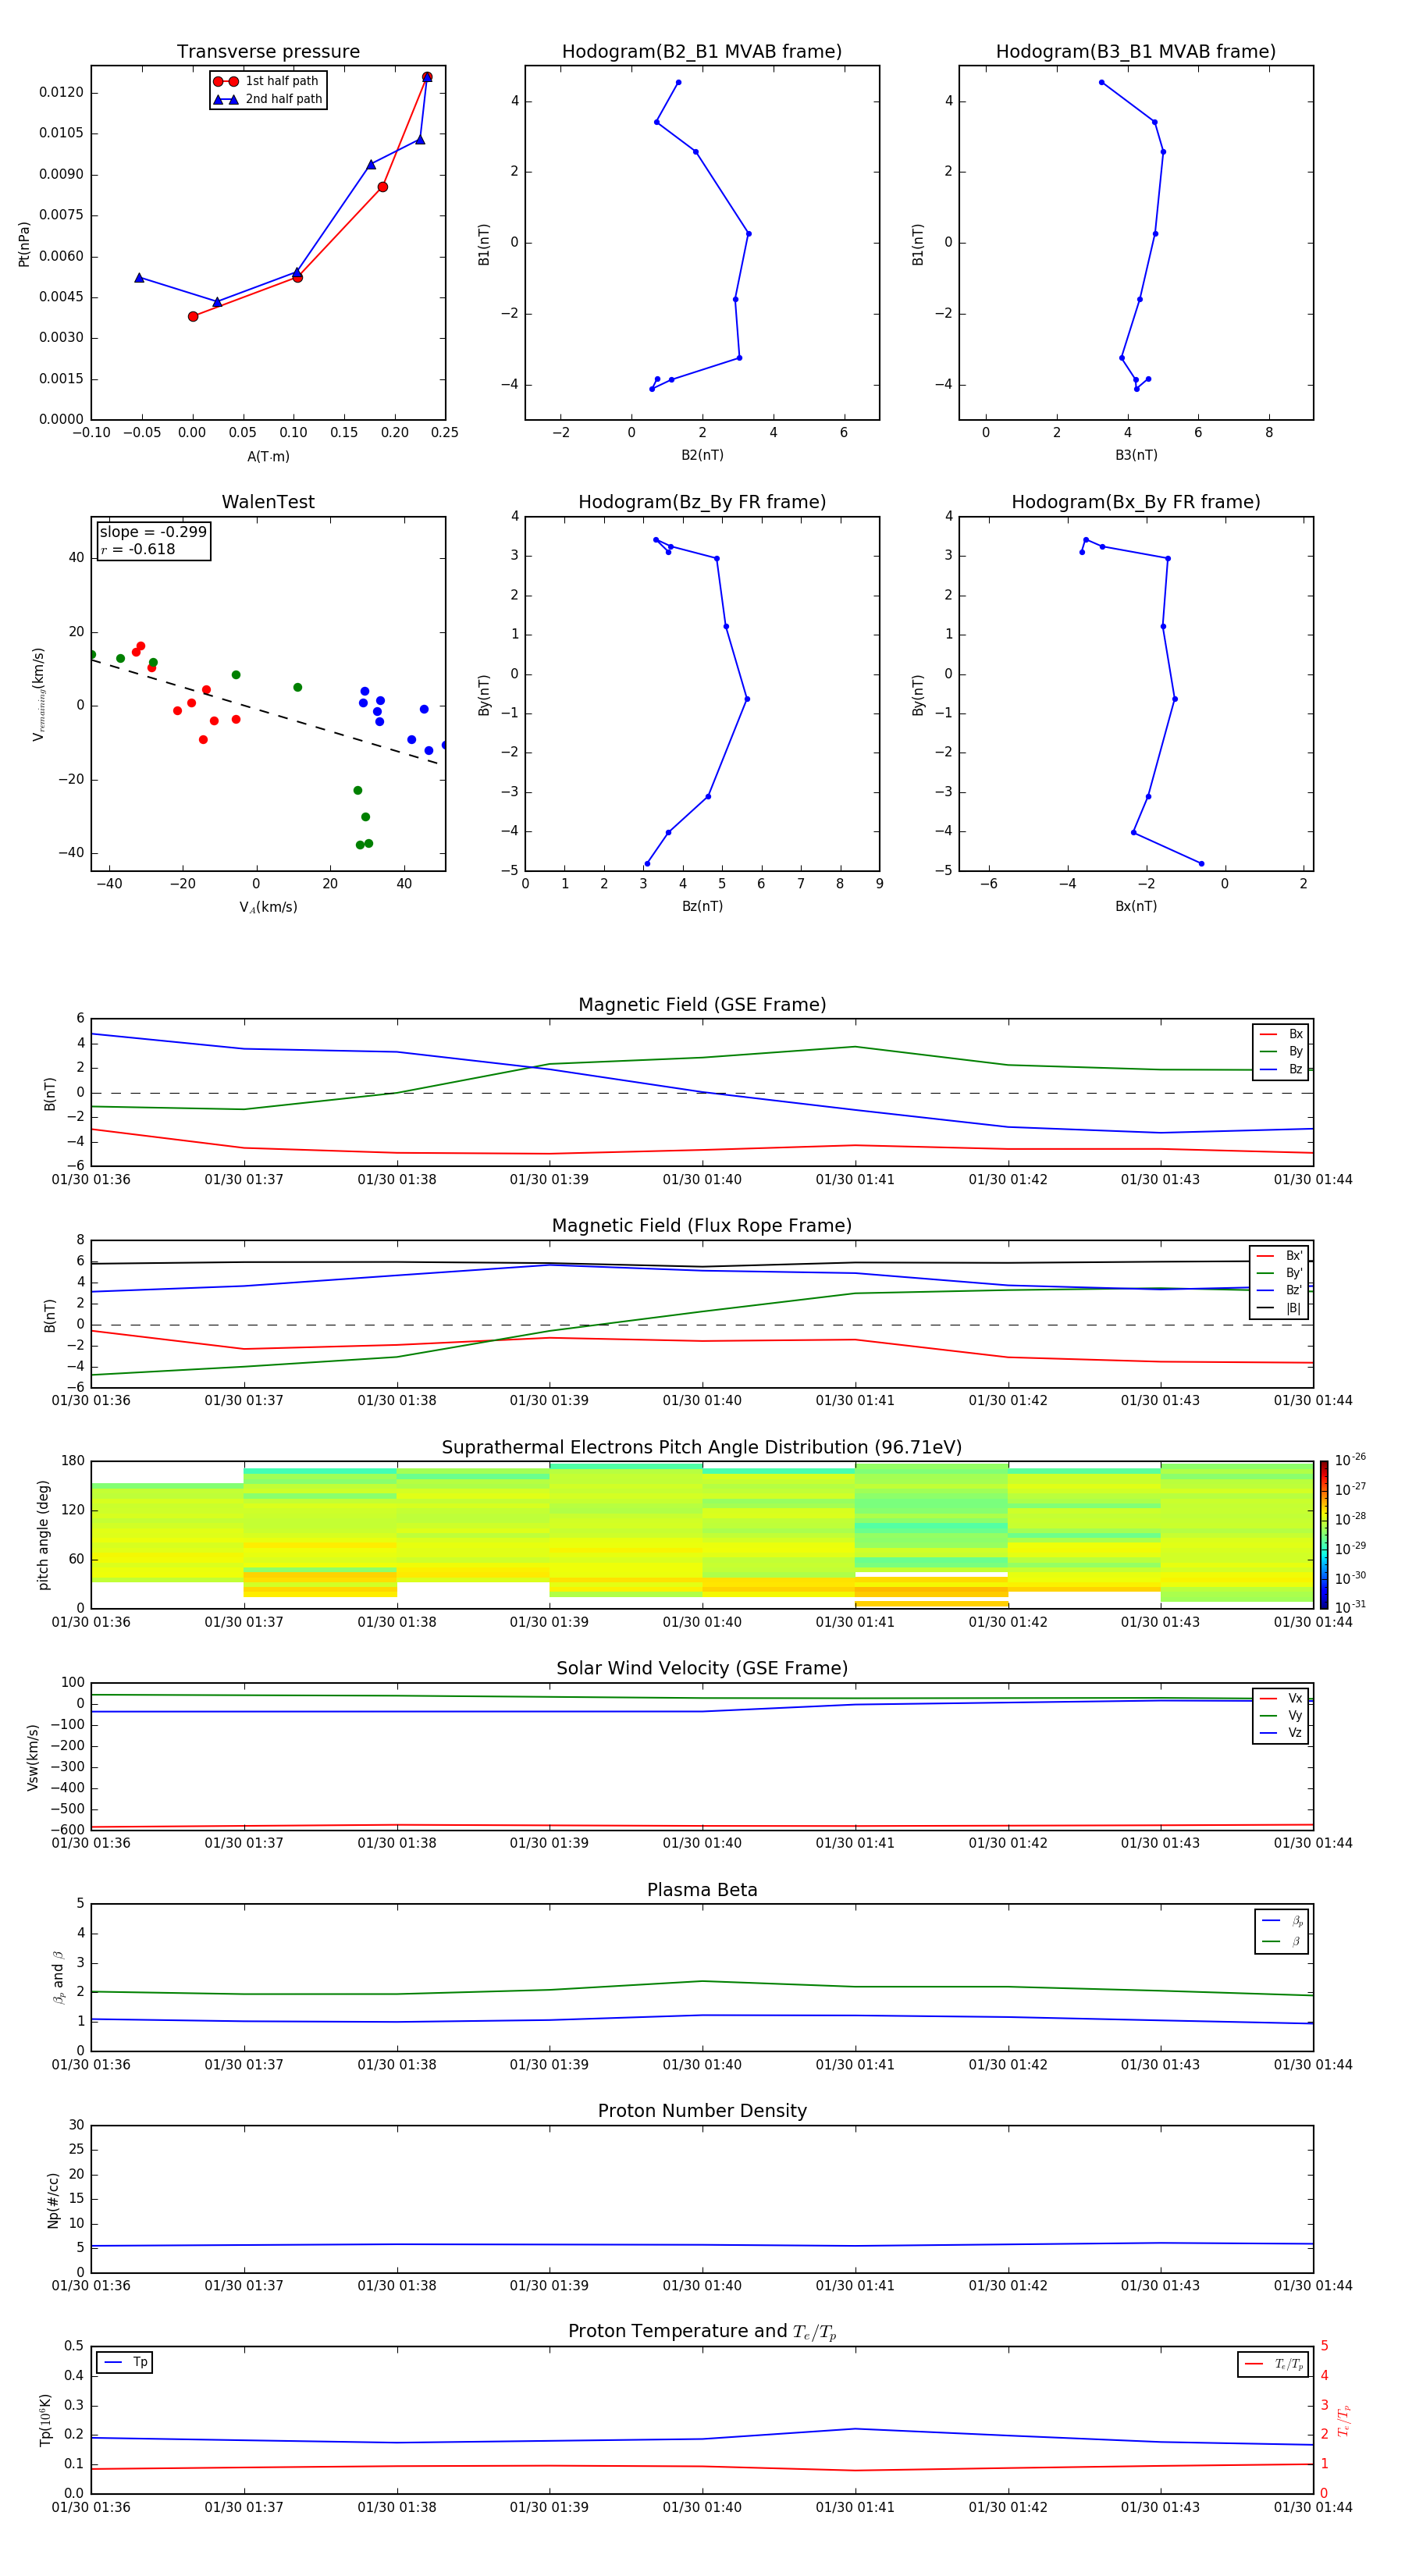Click the 'pitch angle (deg)' axis label

[43, 1535]
